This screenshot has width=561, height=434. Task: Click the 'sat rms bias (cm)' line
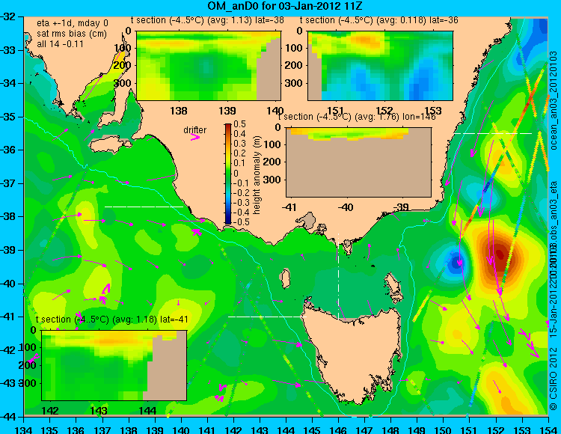click(x=72, y=34)
